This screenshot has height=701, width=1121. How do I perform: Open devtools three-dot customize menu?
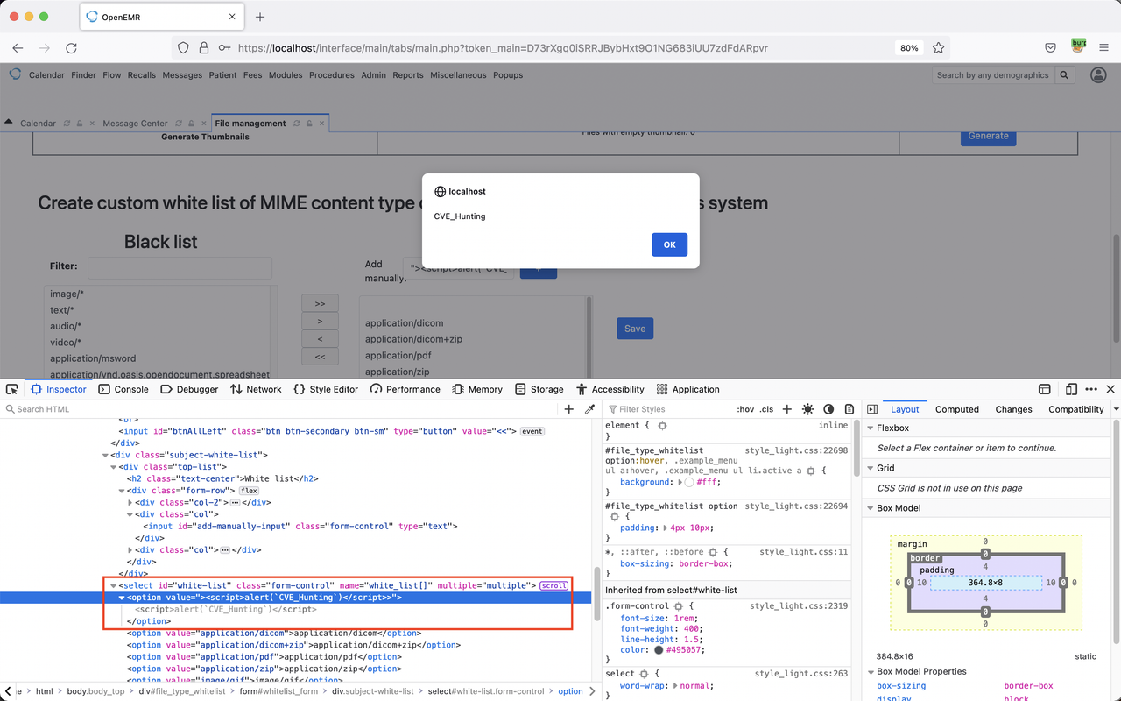pyautogui.click(x=1091, y=389)
